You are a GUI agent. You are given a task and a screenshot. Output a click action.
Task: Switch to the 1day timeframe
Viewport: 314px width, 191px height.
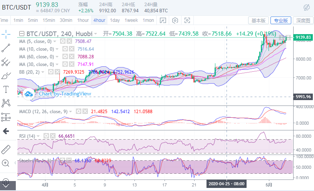[115, 20]
